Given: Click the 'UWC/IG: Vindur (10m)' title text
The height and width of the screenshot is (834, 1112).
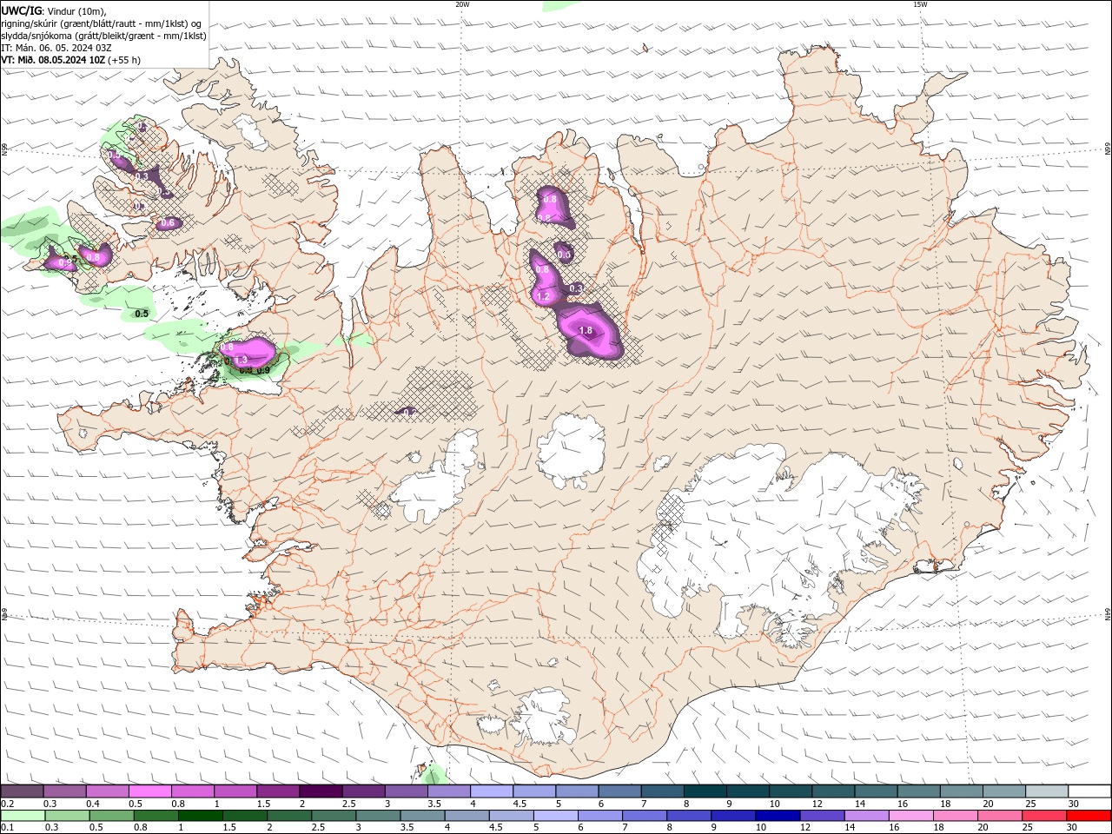Looking at the screenshot, I should [53, 10].
